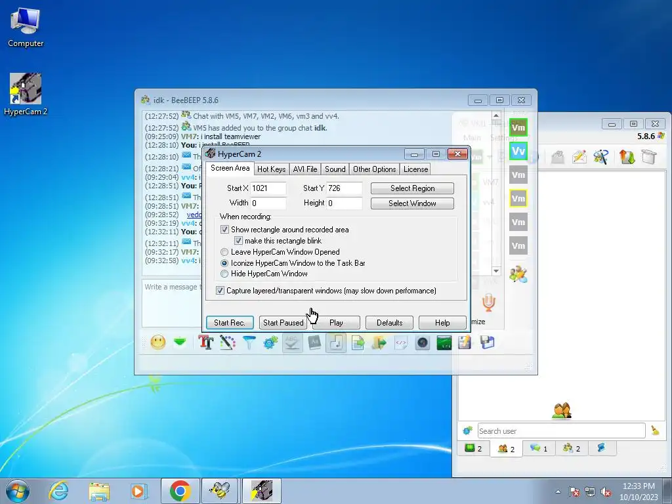
Task: Click the font TT icon in chat toolbar
Action: 205,342
